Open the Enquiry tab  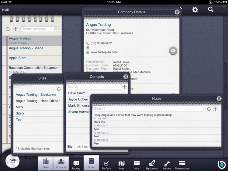coord(76,165)
